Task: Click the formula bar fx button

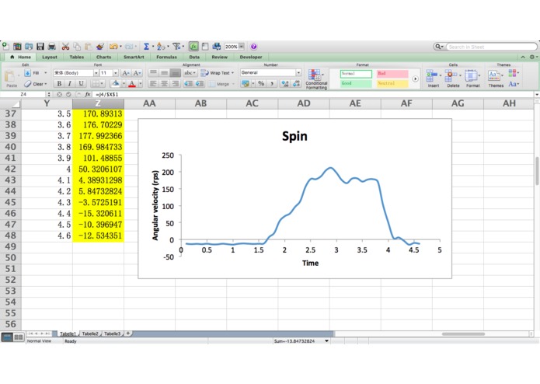Action: point(88,94)
